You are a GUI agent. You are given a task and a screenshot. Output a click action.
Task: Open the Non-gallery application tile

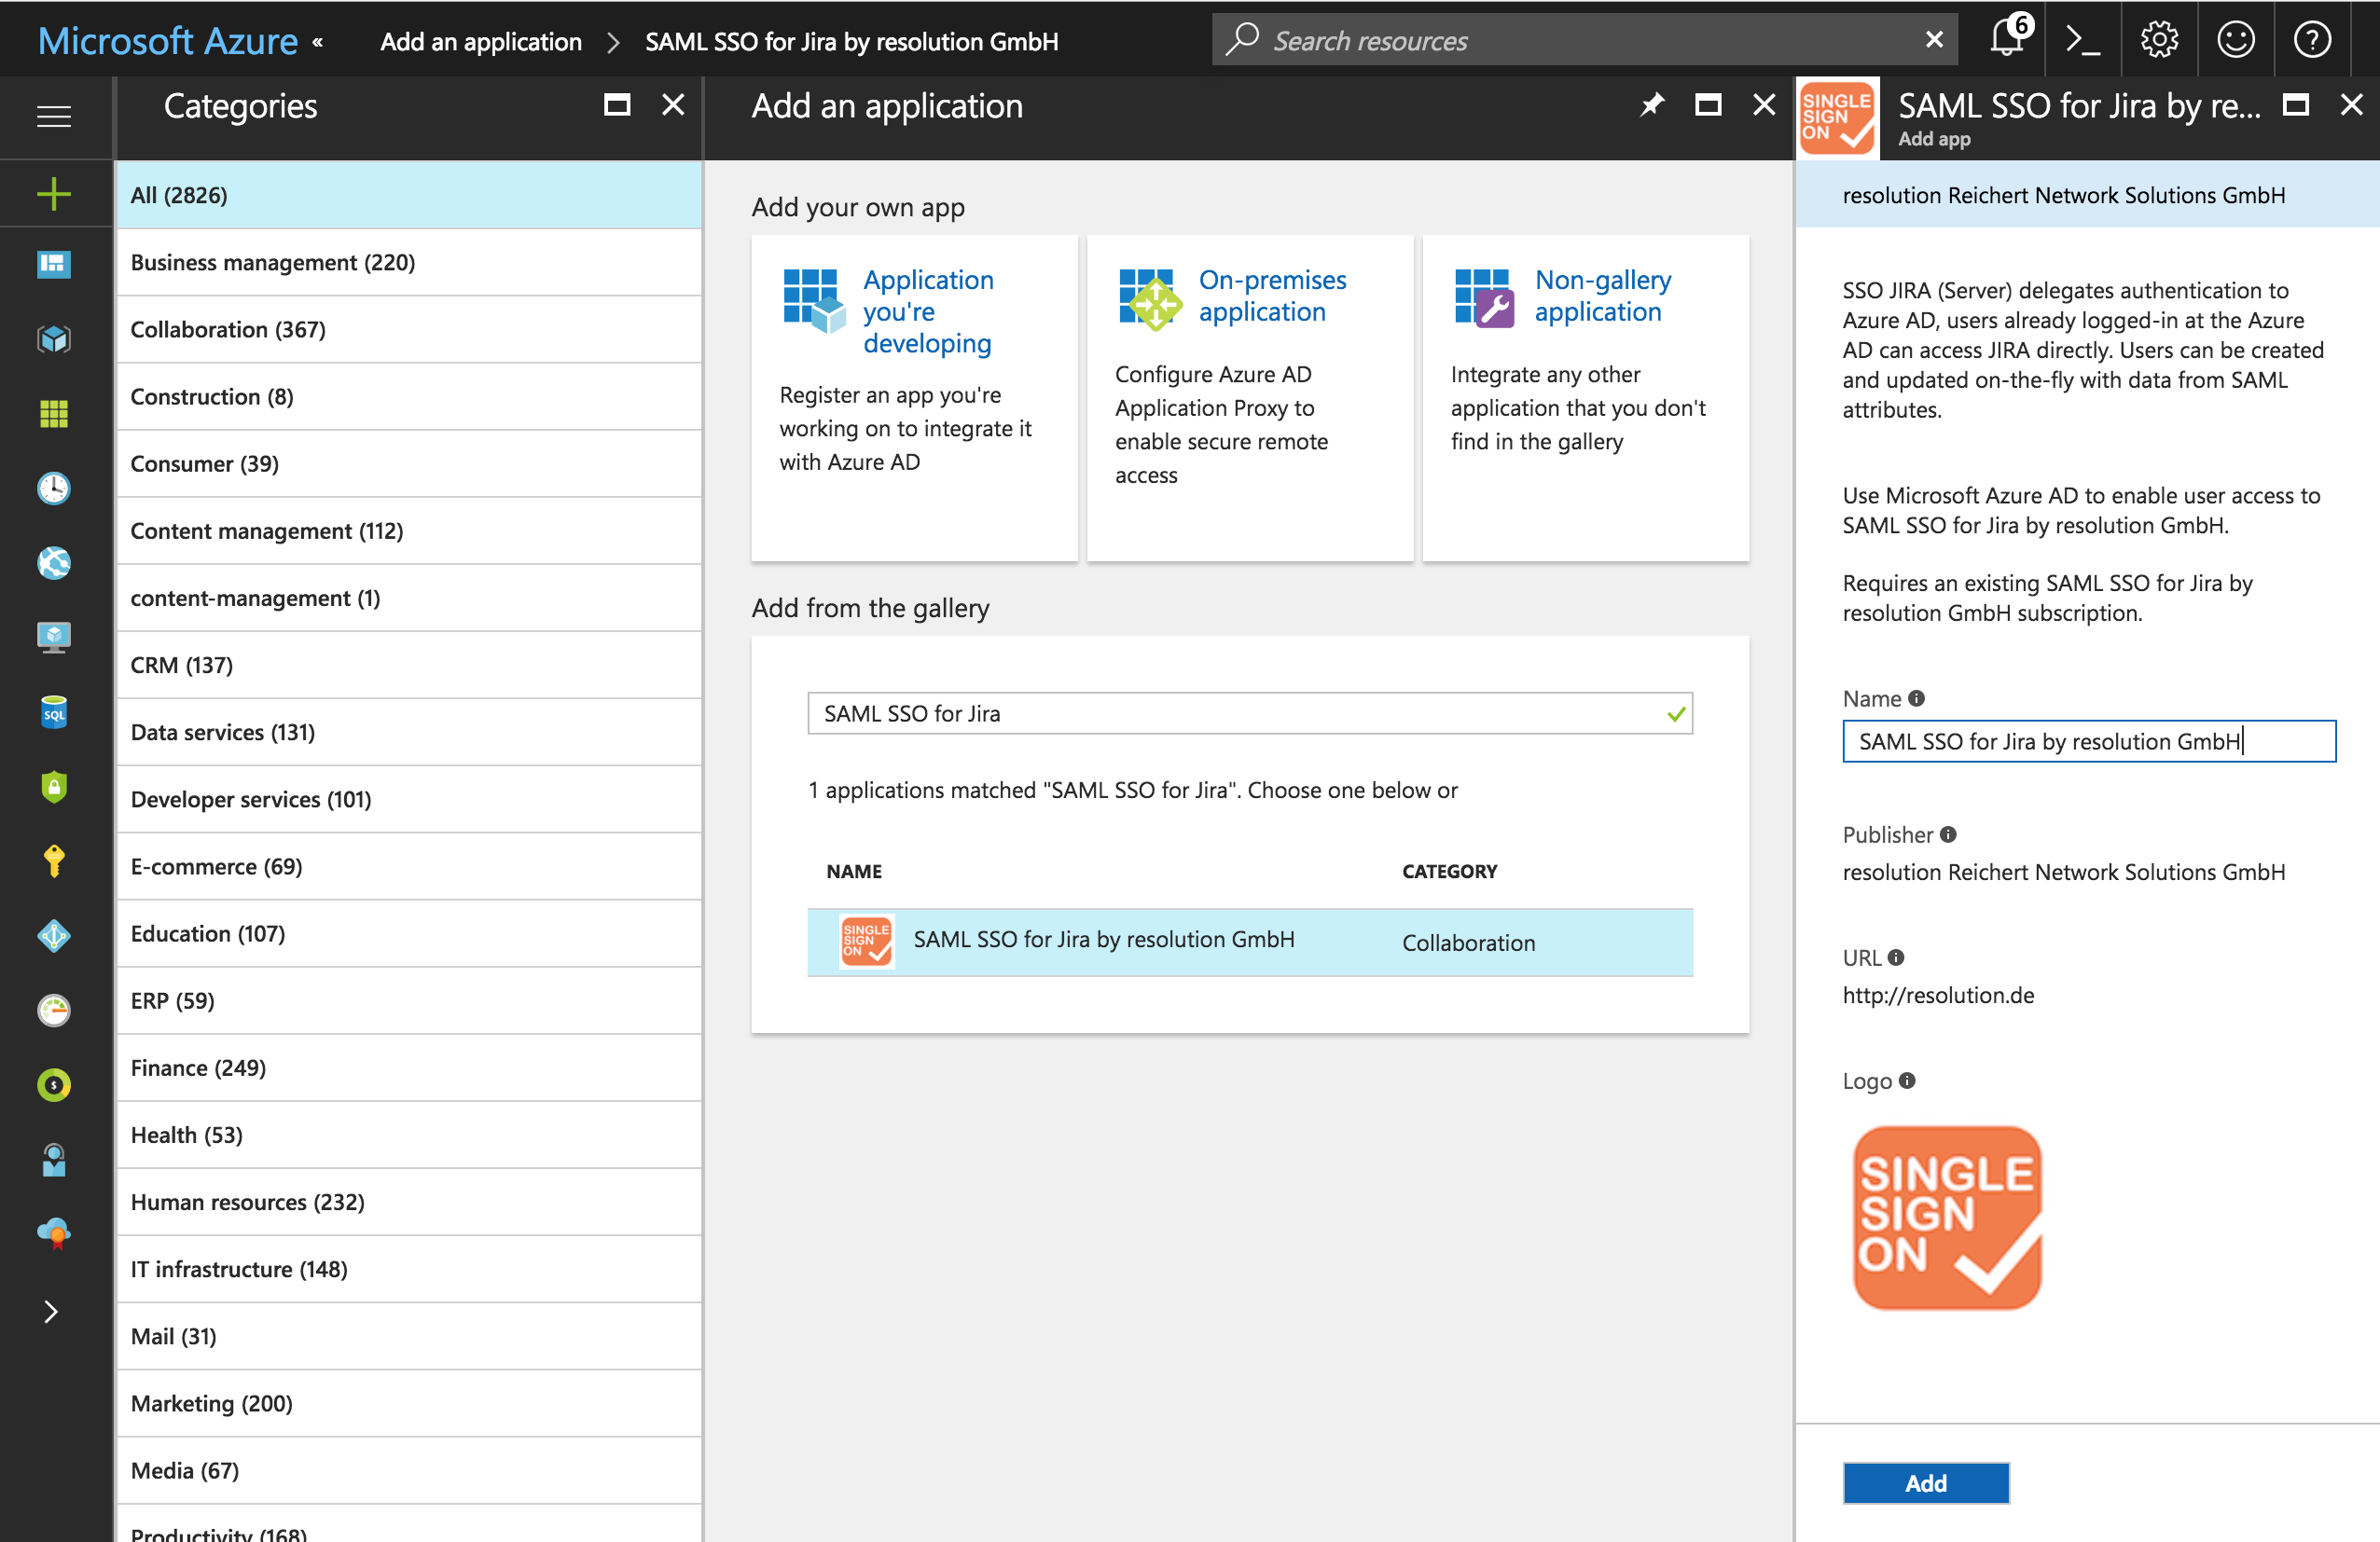click(x=1585, y=398)
